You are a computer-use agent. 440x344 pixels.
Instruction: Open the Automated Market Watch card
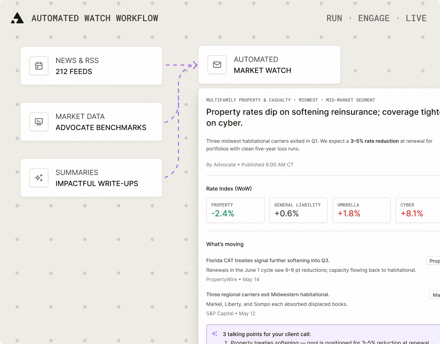(269, 65)
